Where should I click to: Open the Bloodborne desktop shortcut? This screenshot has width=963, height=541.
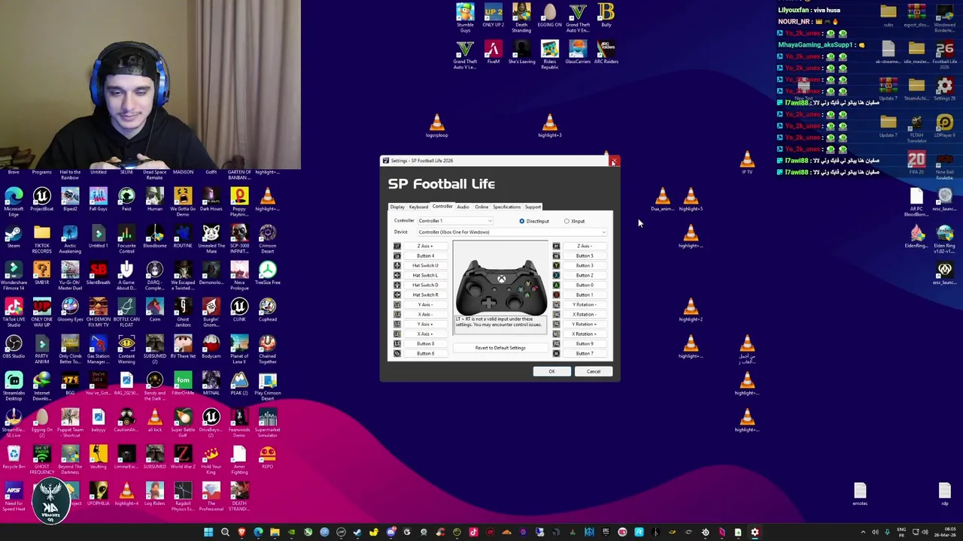(x=155, y=237)
